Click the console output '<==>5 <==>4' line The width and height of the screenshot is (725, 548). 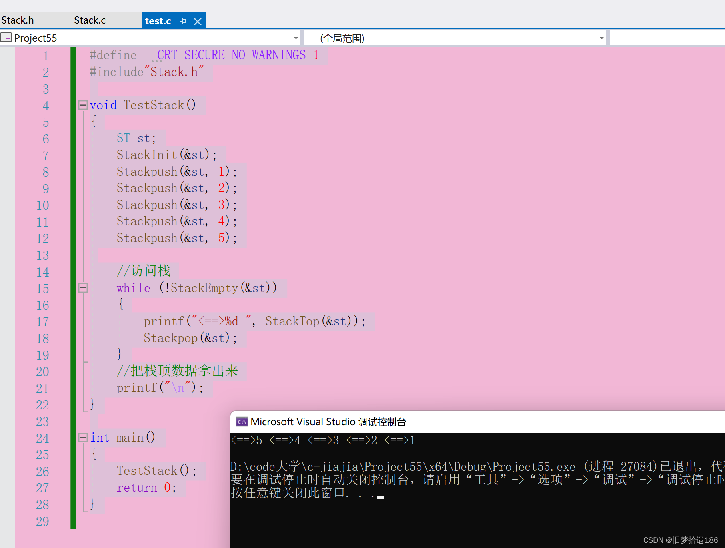click(323, 440)
